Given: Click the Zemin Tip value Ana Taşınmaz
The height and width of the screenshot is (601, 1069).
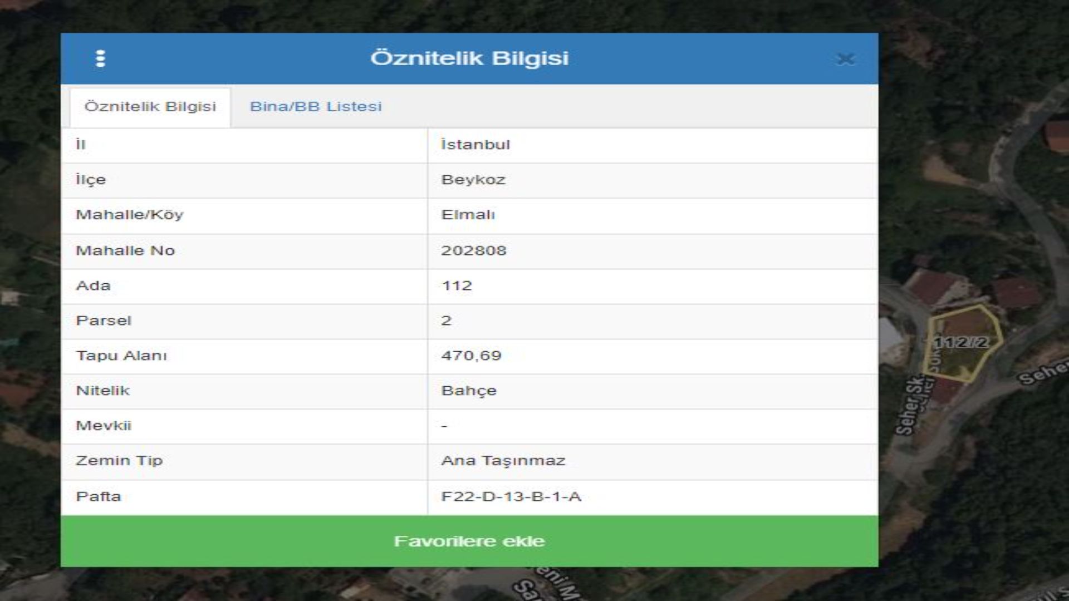Looking at the screenshot, I should click(x=503, y=461).
